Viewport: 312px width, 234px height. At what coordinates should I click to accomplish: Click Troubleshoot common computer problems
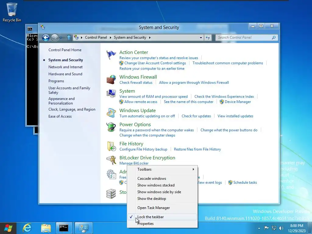[228, 63]
